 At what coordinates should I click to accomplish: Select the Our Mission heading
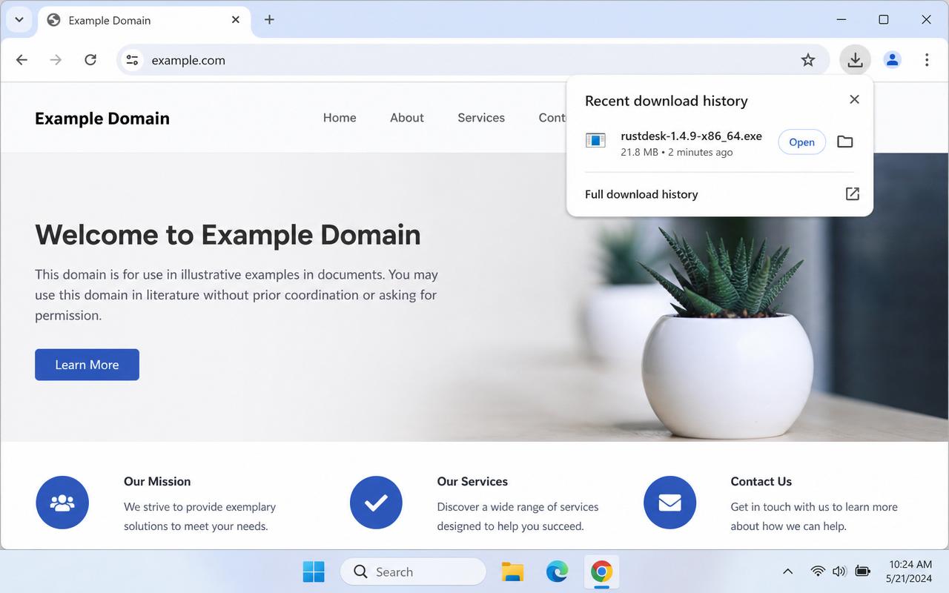157,482
